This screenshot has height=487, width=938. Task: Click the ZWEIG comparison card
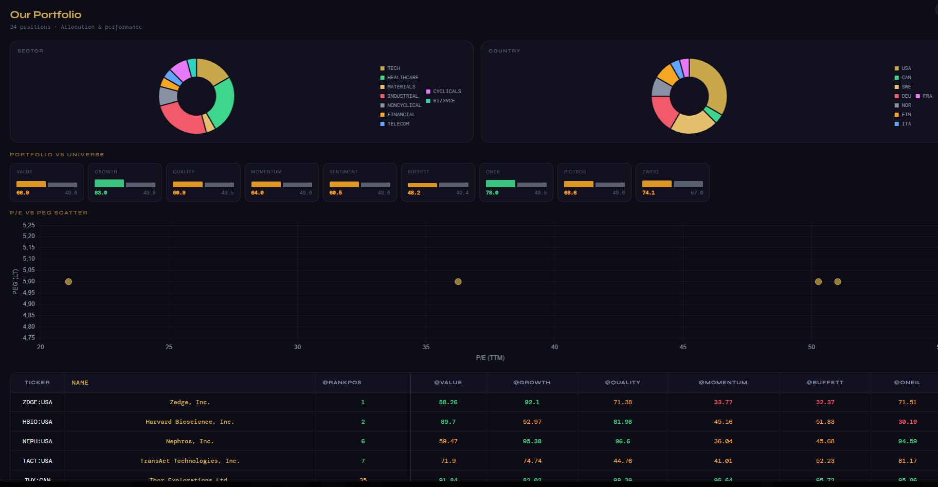(x=672, y=183)
